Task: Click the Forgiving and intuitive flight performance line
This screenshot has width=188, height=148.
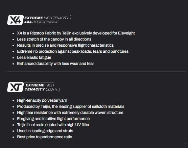Action: tap(53, 119)
